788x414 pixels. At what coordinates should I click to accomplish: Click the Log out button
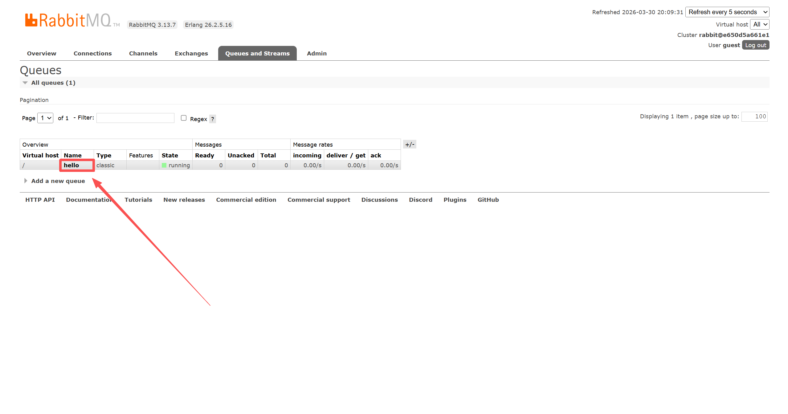pyautogui.click(x=756, y=45)
